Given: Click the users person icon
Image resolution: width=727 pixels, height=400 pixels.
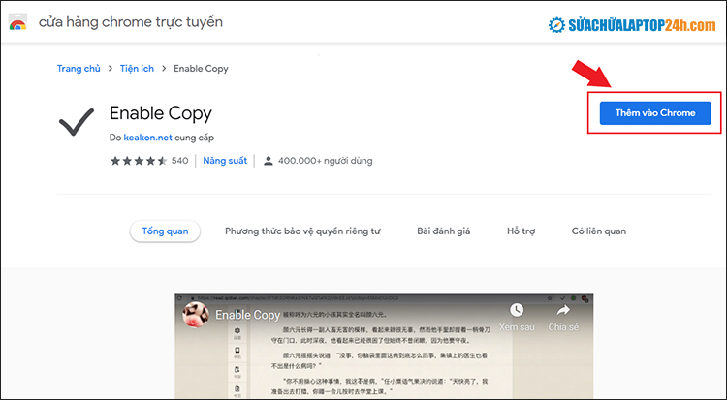Looking at the screenshot, I should 268,161.
